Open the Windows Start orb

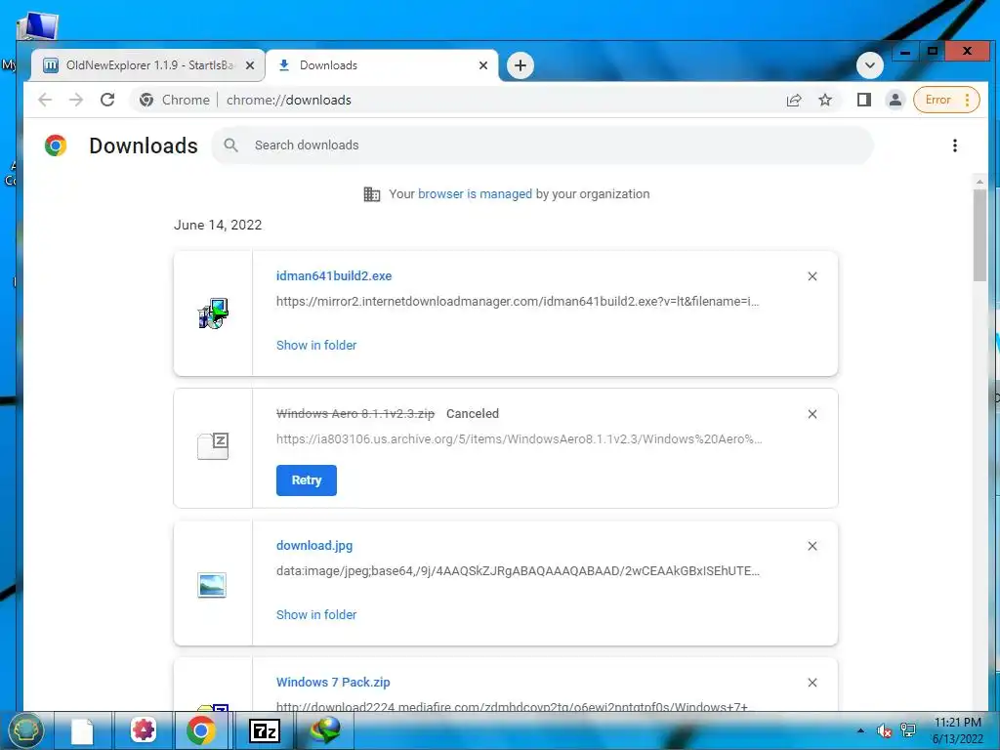[x=25, y=730]
